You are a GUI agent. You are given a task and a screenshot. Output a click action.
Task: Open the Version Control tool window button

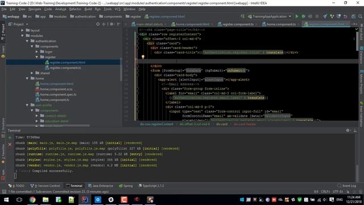coord(45,186)
